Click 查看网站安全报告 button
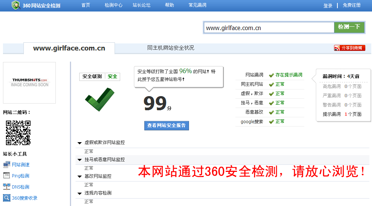The height and width of the screenshot is (206, 372). [166, 125]
